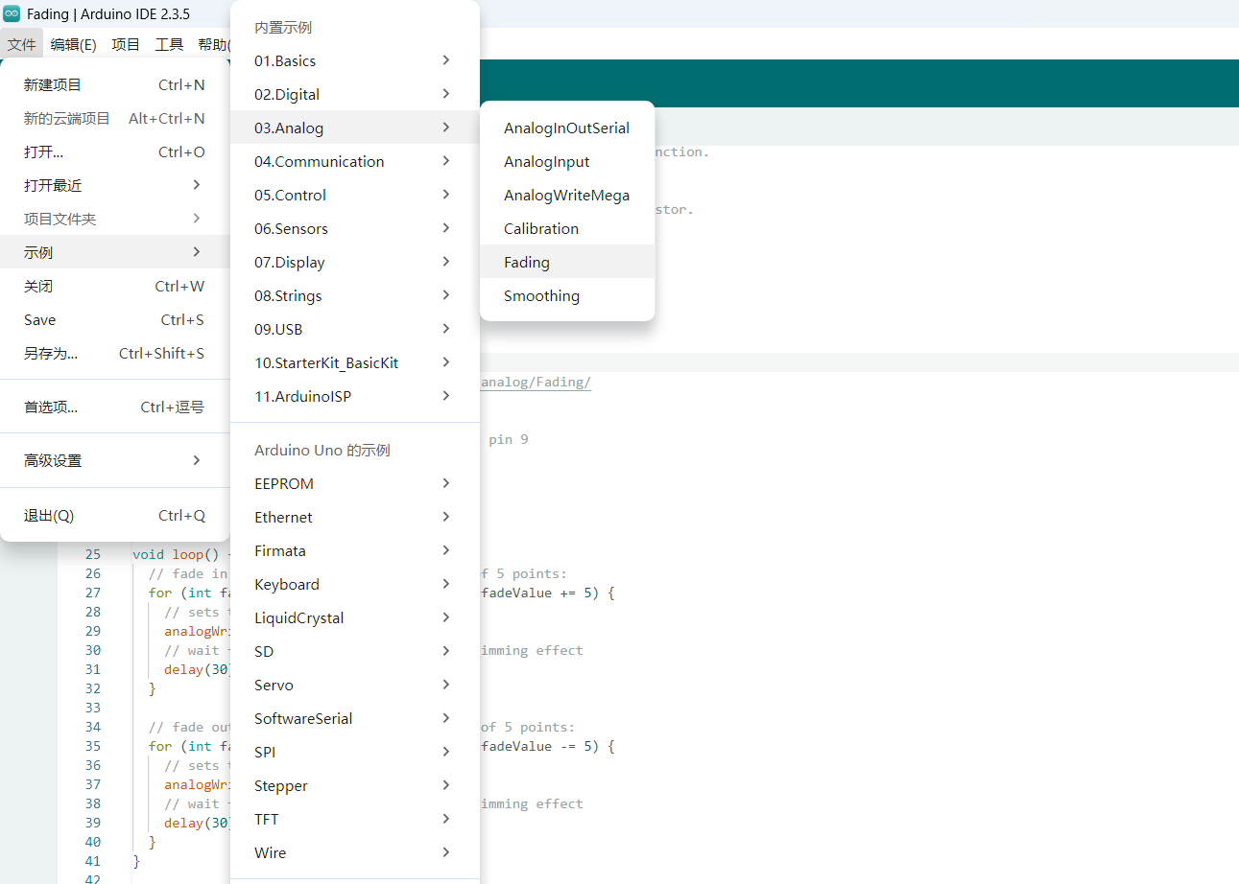Image resolution: width=1239 pixels, height=884 pixels.
Task: Expand 打开最近 submenu arrow
Action: [196, 185]
